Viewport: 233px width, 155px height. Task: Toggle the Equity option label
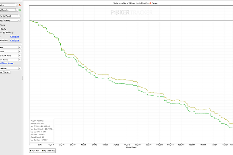point(3,29)
